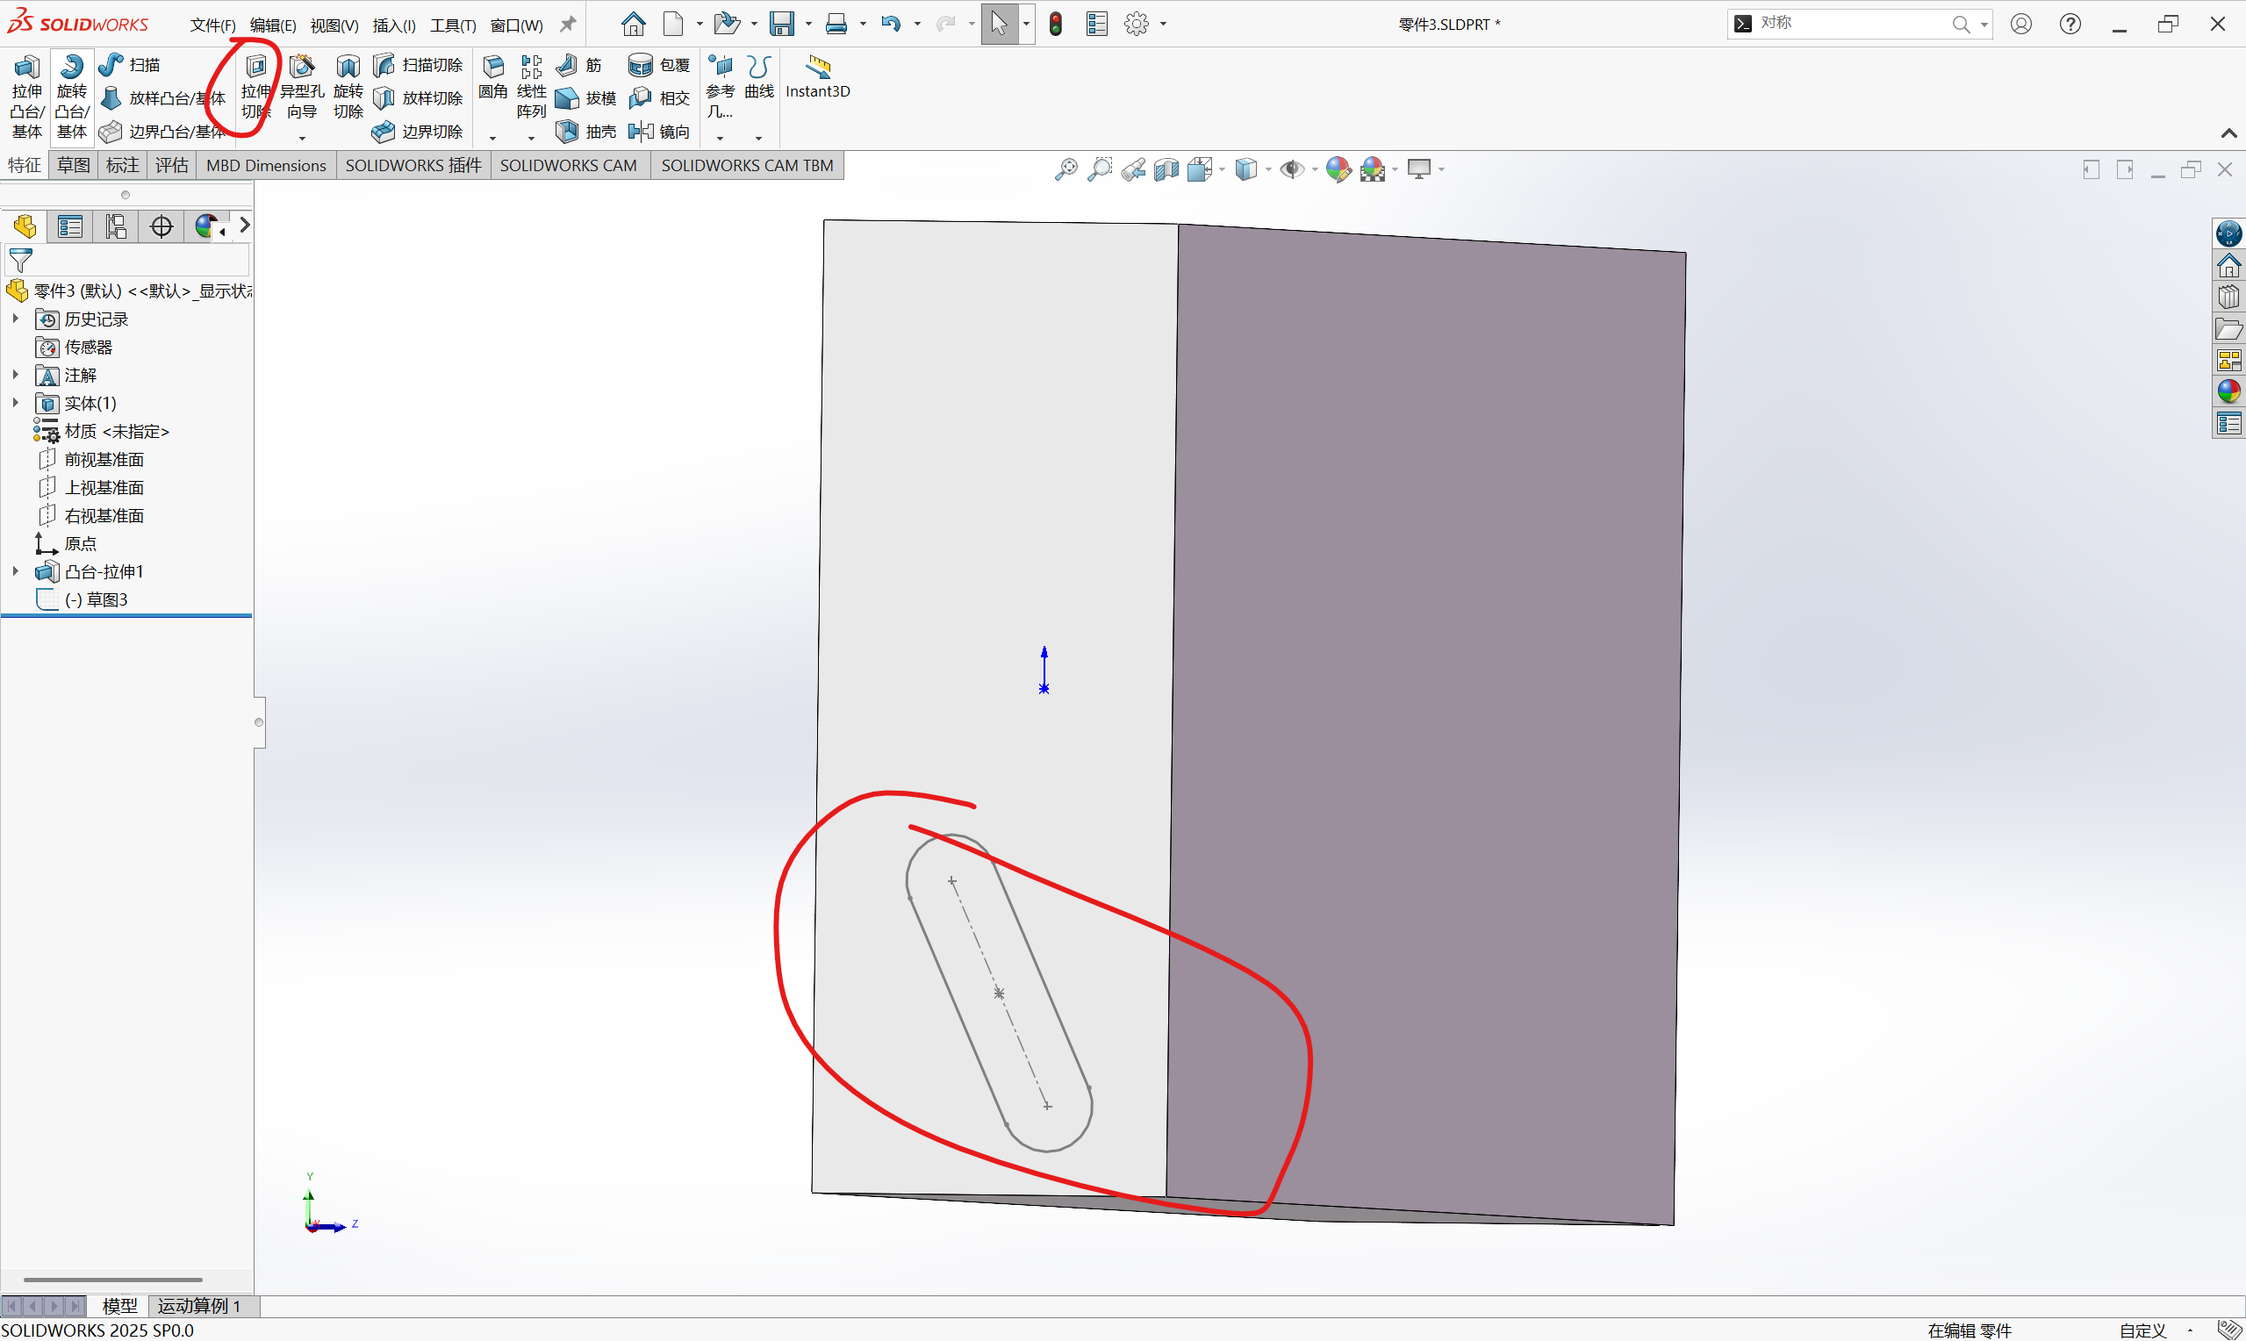The image size is (2246, 1341).
Task: Switch to the 草图 (Sketch) ribbon tab
Action: pyautogui.click(x=73, y=165)
